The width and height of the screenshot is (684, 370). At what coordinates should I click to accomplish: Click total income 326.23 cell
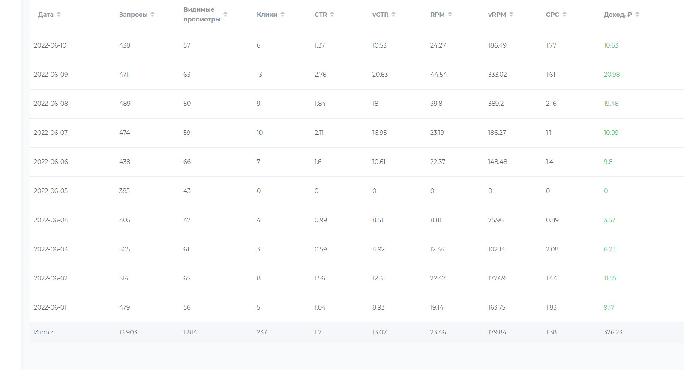point(613,332)
